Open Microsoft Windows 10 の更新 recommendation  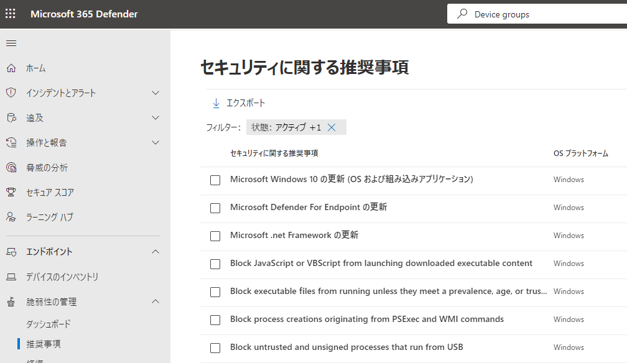tap(351, 179)
